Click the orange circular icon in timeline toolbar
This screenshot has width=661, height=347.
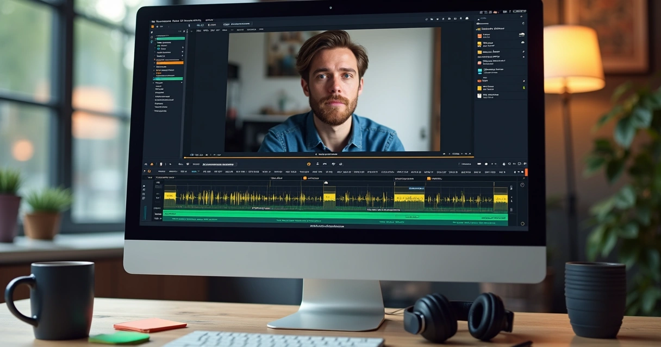click(309, 164)
